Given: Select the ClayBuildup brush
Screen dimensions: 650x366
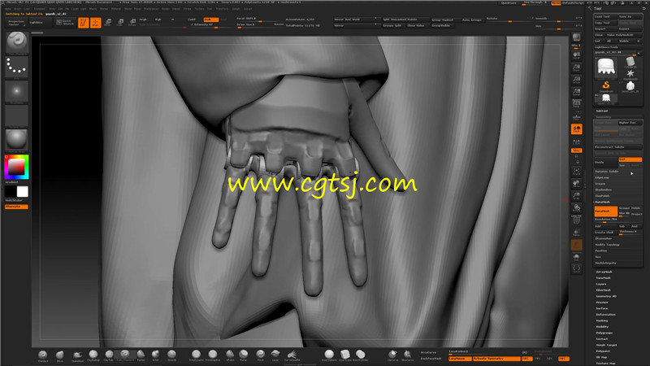Looking at the screenshot, I should point(93,355).
